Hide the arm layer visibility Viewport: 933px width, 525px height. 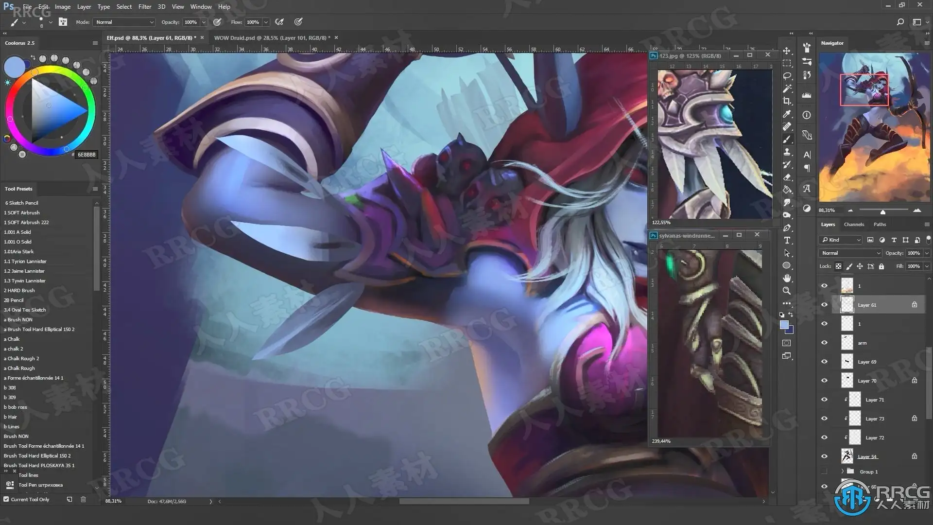pos(824,343)
